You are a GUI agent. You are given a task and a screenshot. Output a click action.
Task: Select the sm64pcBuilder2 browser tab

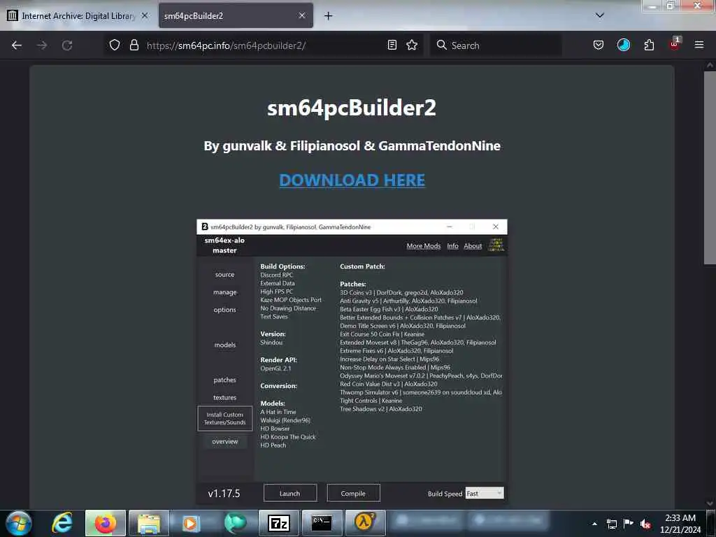(x=236, y=16)
